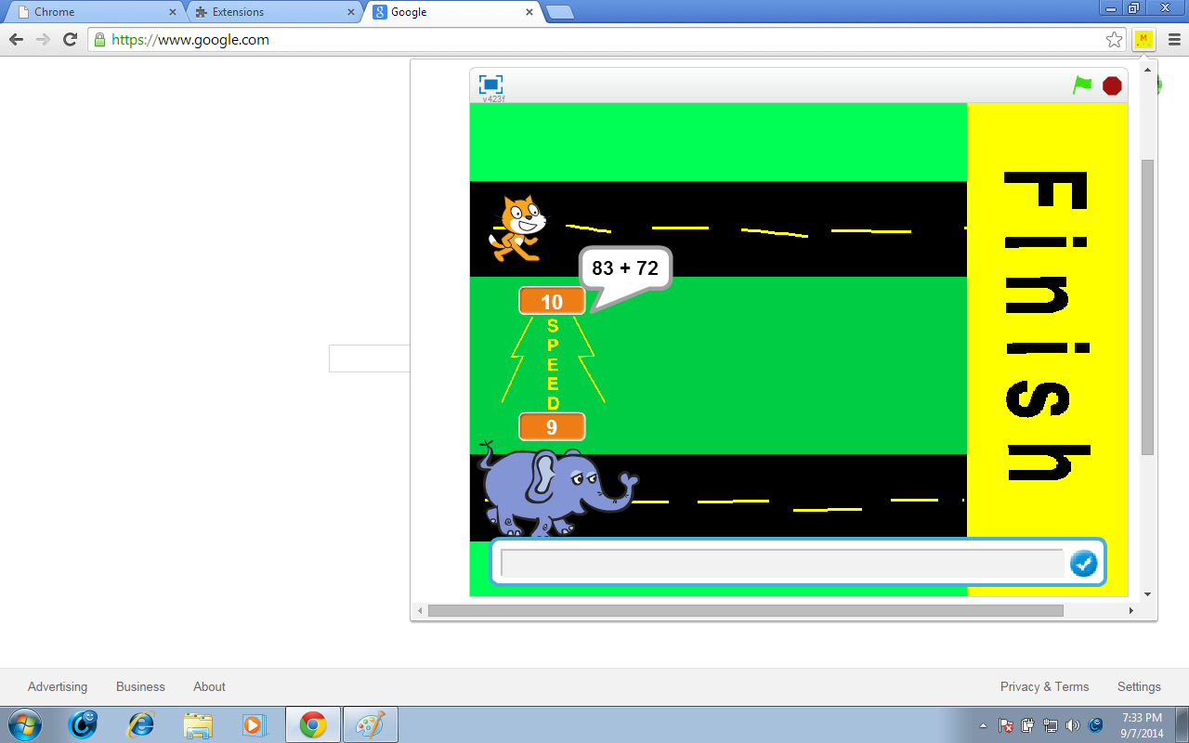Click the green flag to start game
1189x743 pixels.
click(1082, 85)
